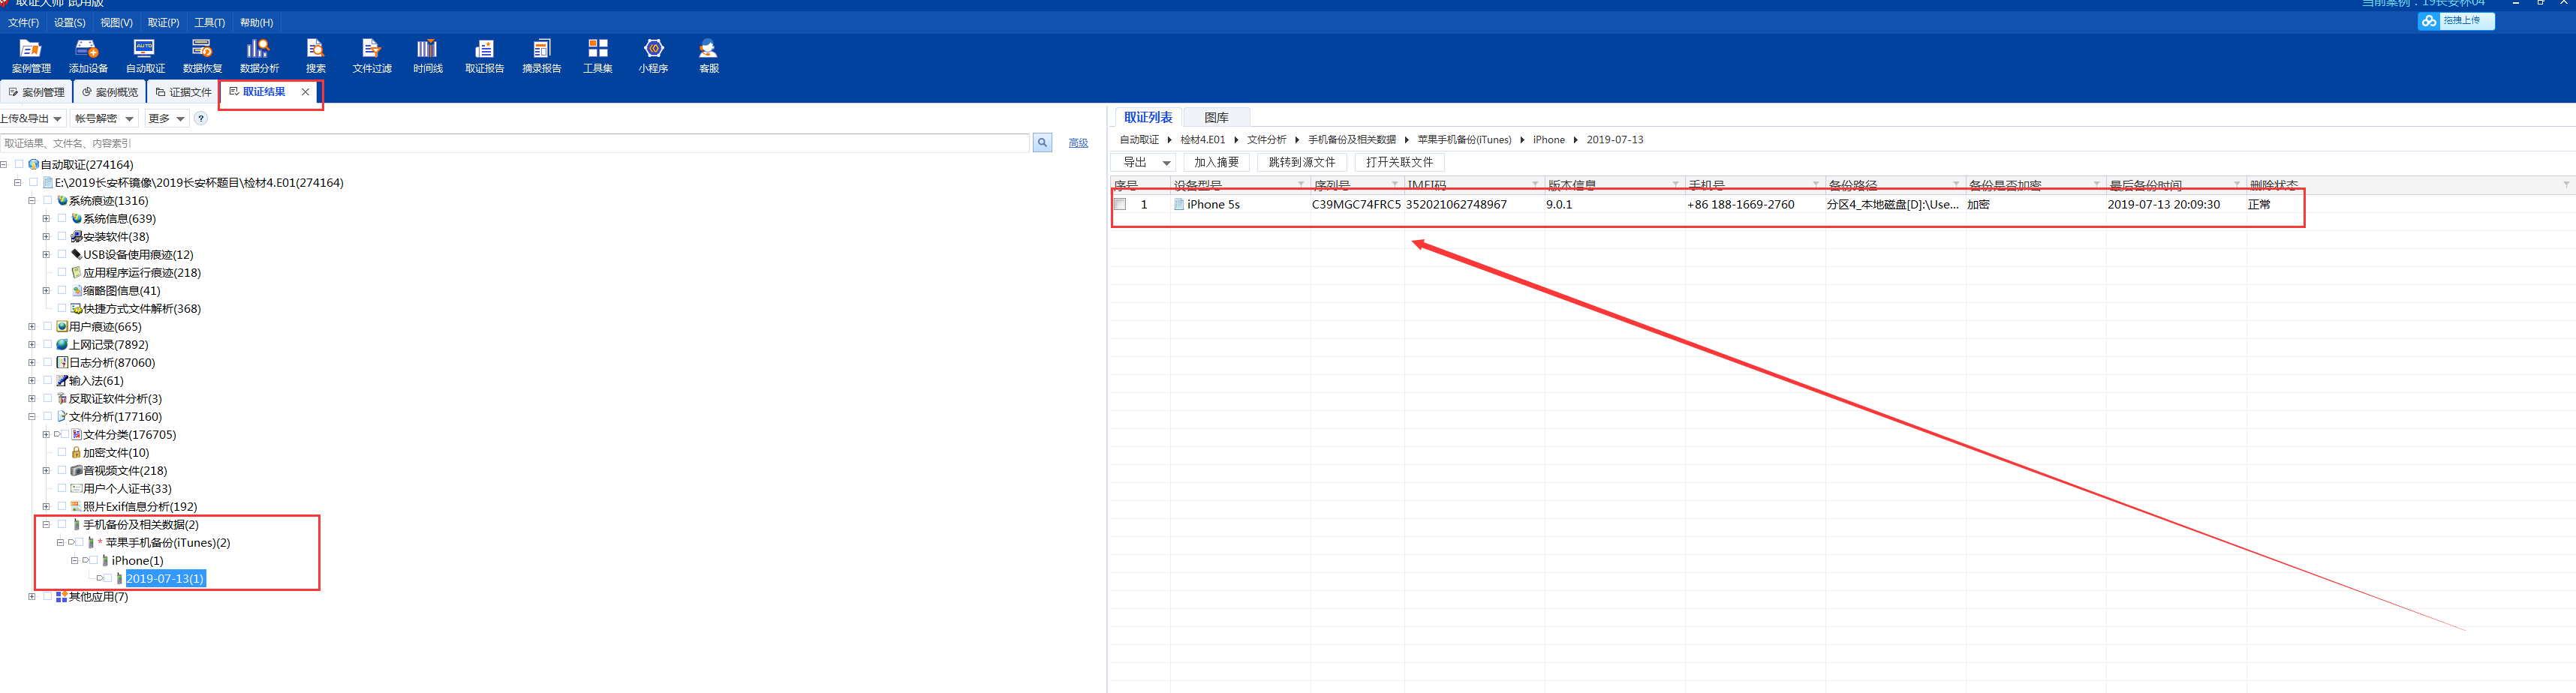2576x693 pixels.
Task: Click the 打开关联文件 button
Action: [1399, 163]
